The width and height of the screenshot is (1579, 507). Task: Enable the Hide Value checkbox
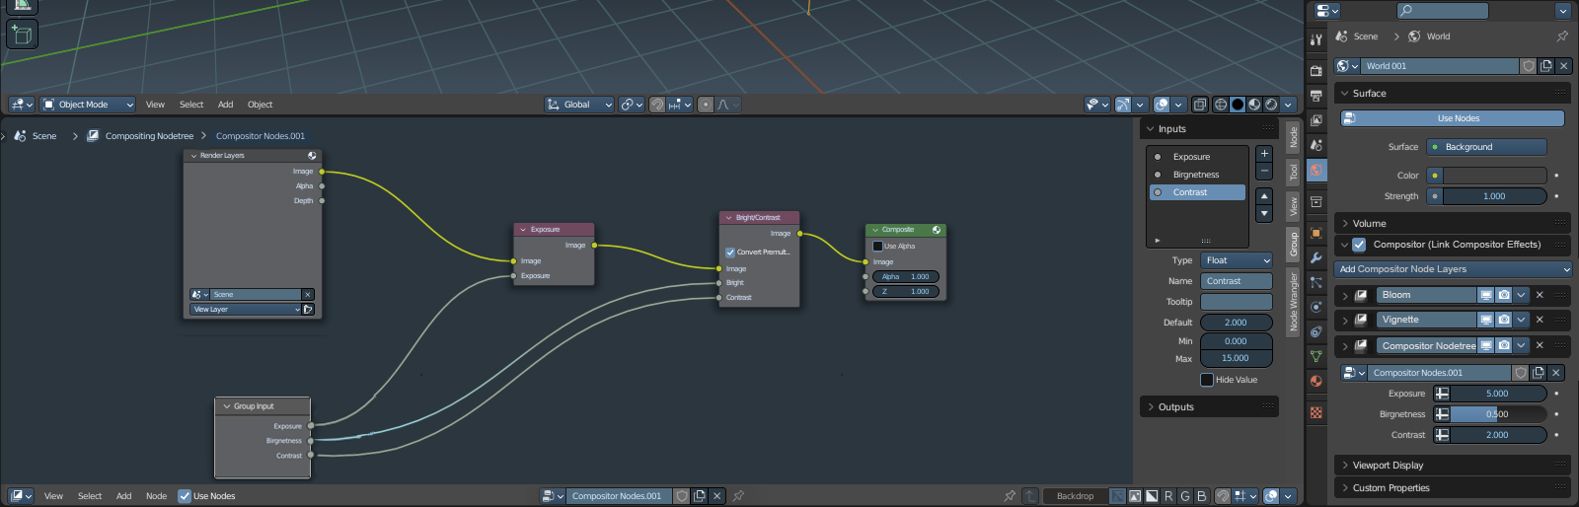pyautogui.click(x=1207, y=380)
